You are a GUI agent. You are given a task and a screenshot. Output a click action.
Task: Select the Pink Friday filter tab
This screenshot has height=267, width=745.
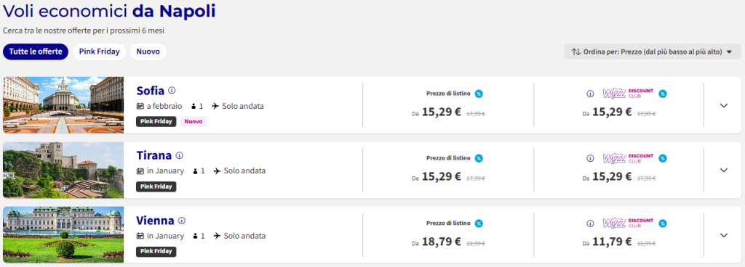(x=99, y=52)
